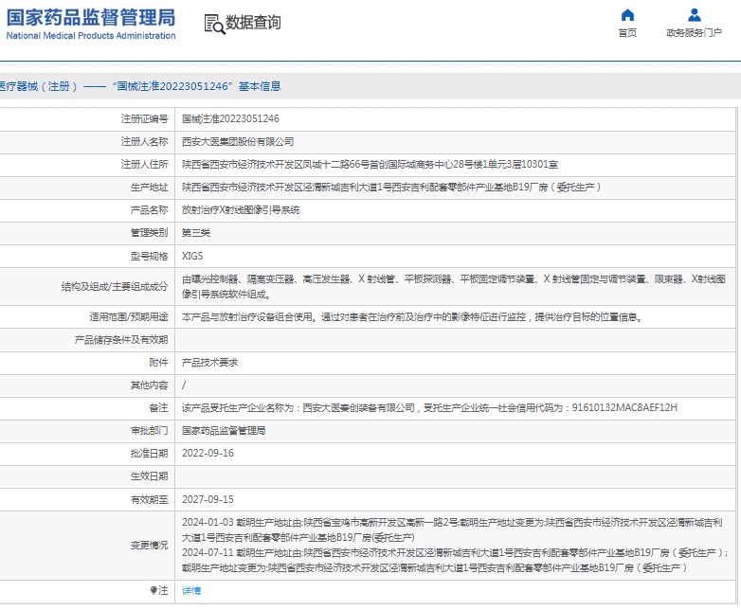The height and width of the screenshot is (610, 741).
Task: Select expiry date 2027-09-15
Action: pos(208,499)
